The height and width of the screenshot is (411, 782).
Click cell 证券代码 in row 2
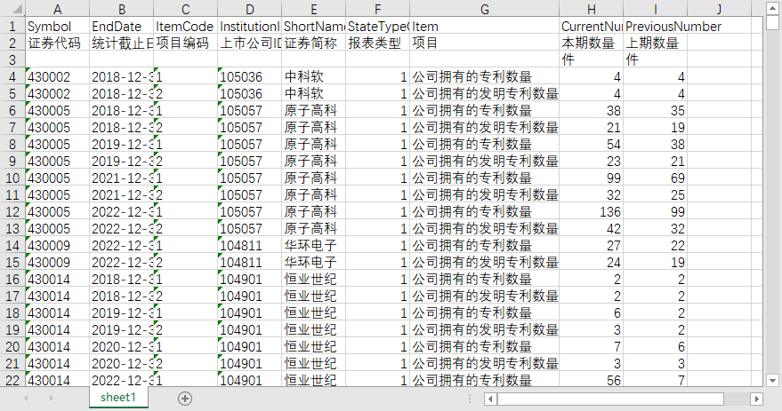pos(57,43)
